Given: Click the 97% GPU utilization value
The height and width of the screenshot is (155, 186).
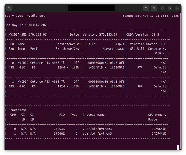Looking at the screenshot, I should 140,68.
